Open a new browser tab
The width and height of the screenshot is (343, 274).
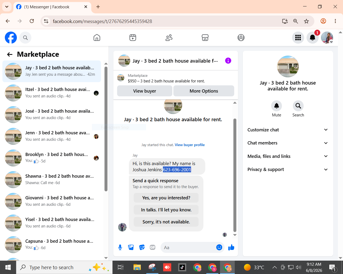98,7
